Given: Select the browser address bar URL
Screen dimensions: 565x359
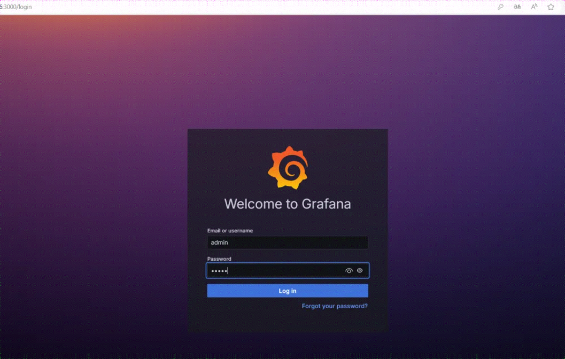Looking at the screenshot, I should [16, 7].
